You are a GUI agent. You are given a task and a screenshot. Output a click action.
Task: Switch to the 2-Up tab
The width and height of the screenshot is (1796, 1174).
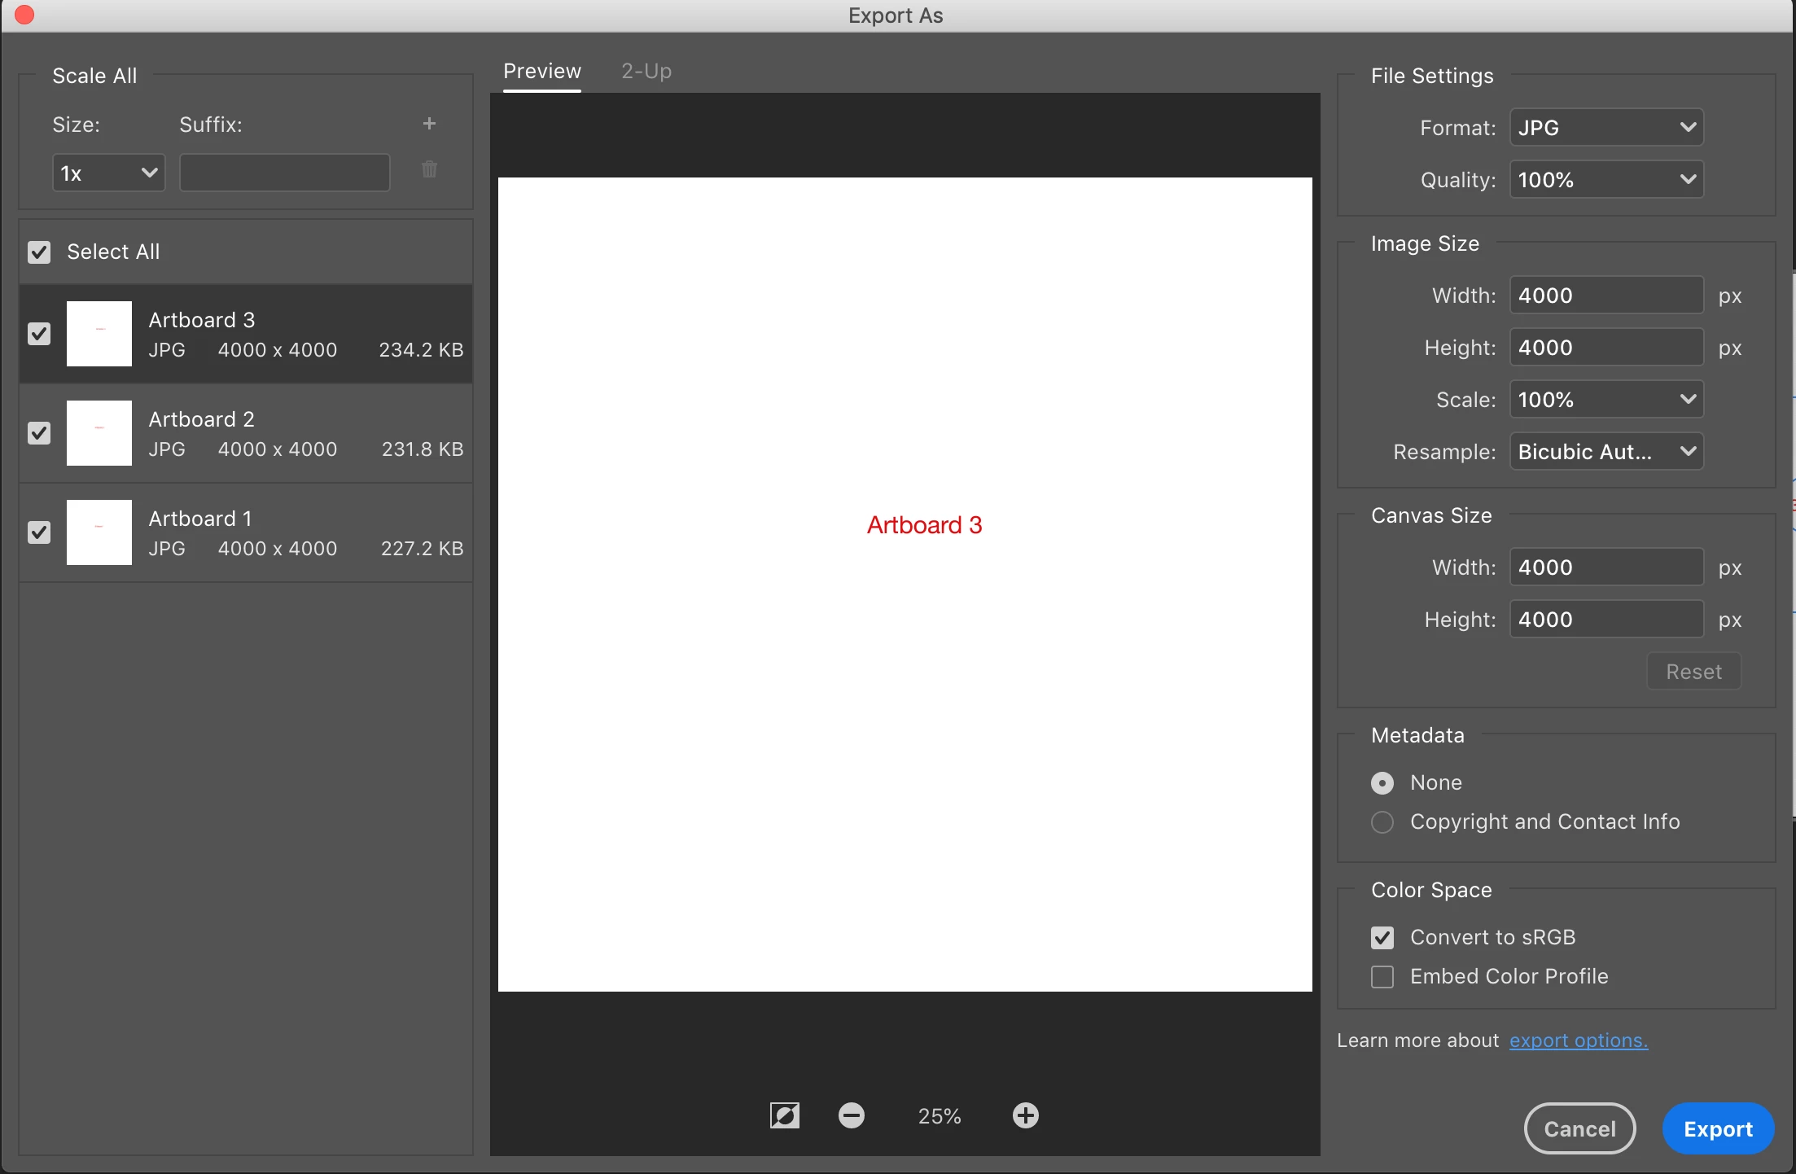[646, 72]
